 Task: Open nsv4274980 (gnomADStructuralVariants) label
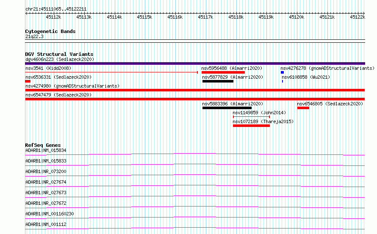[72, 86]
